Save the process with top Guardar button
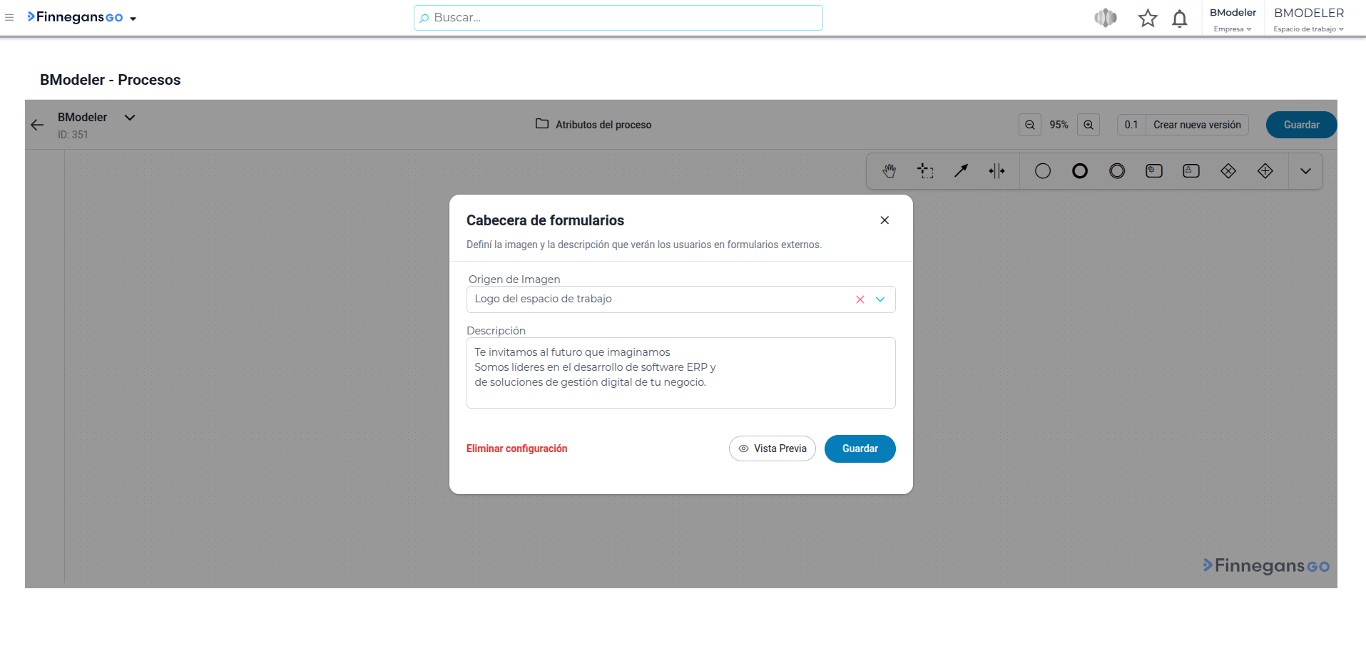 coord(1301,125)
